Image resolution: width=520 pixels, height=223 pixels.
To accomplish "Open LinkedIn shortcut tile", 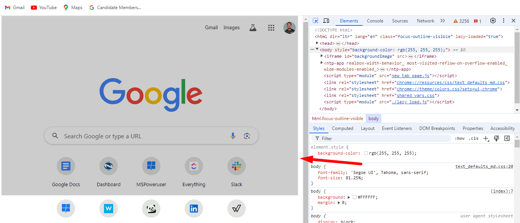I will [x=194, y=209].
